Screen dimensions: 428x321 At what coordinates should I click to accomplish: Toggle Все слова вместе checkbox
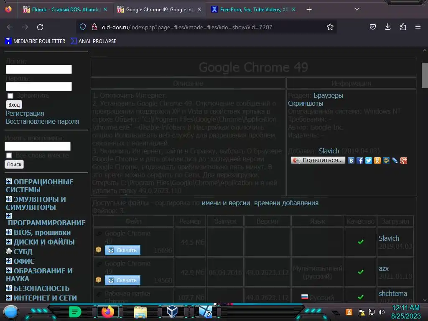[x=9, y=155]
